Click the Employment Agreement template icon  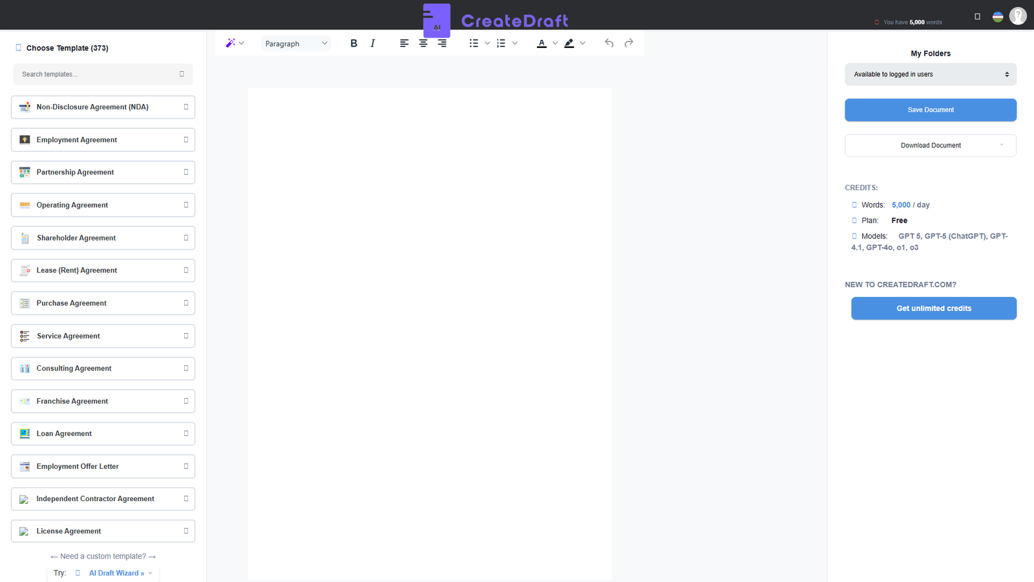tap(25, 140)
